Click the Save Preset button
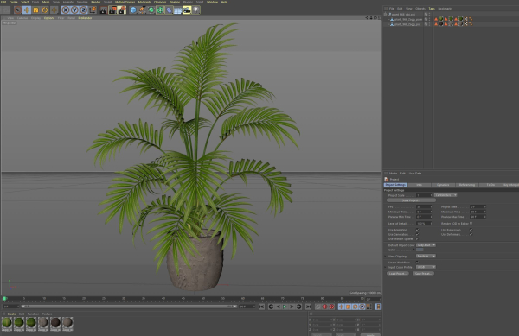 point(423,274)
